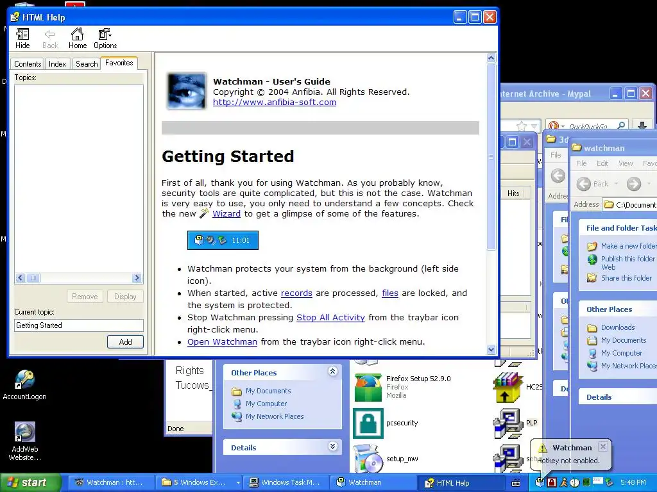Screen dimensions: 657x492
Task: Click the red padlock tray icon
Action: [x=552, y=483]
